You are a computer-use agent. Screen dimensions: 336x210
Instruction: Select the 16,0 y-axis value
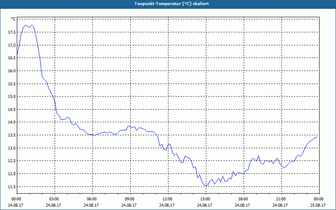12,71
